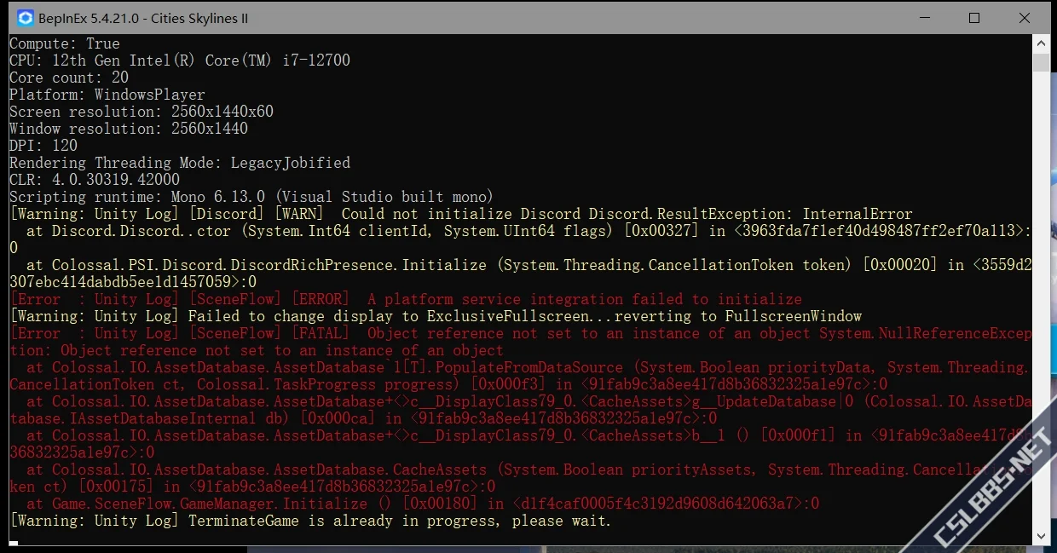This screenshot has width=1057, height=553.
Task: Click the "Core count: 20" line
Action: pyautogui.click(x=69, y=78)
